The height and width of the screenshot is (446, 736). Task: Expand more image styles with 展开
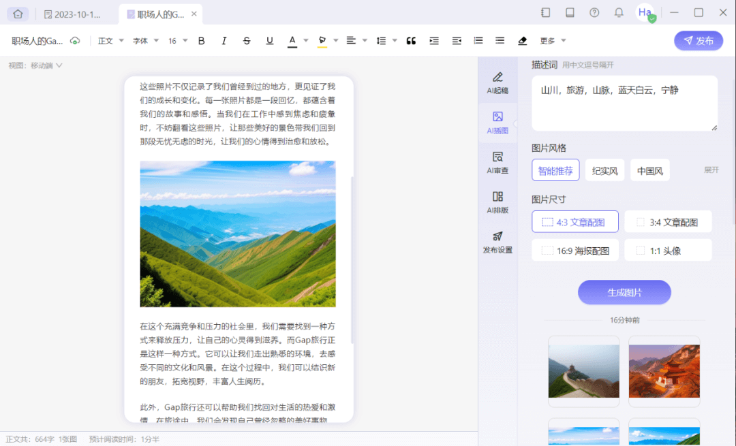point(711,170)
